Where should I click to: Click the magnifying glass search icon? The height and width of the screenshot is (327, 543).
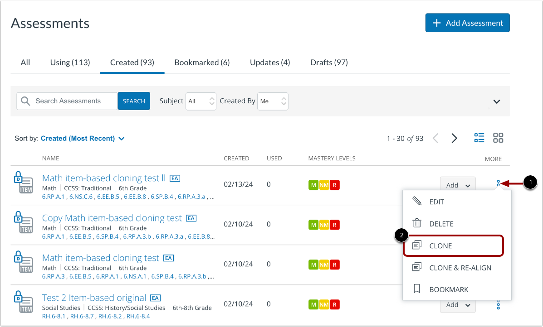click(25, 101)
